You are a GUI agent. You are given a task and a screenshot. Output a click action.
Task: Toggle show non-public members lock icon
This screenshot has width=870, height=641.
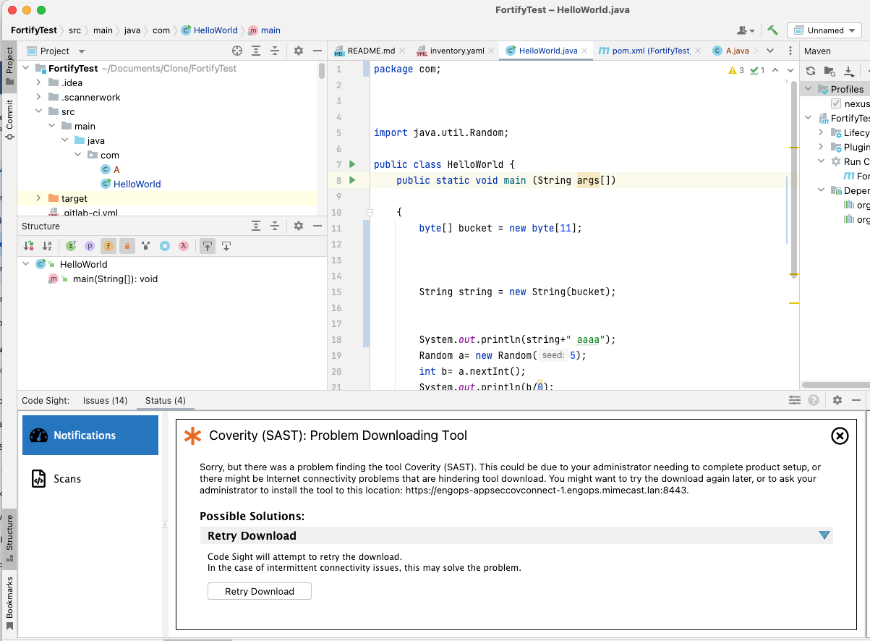pyautogui.click(x=127, y=246)
